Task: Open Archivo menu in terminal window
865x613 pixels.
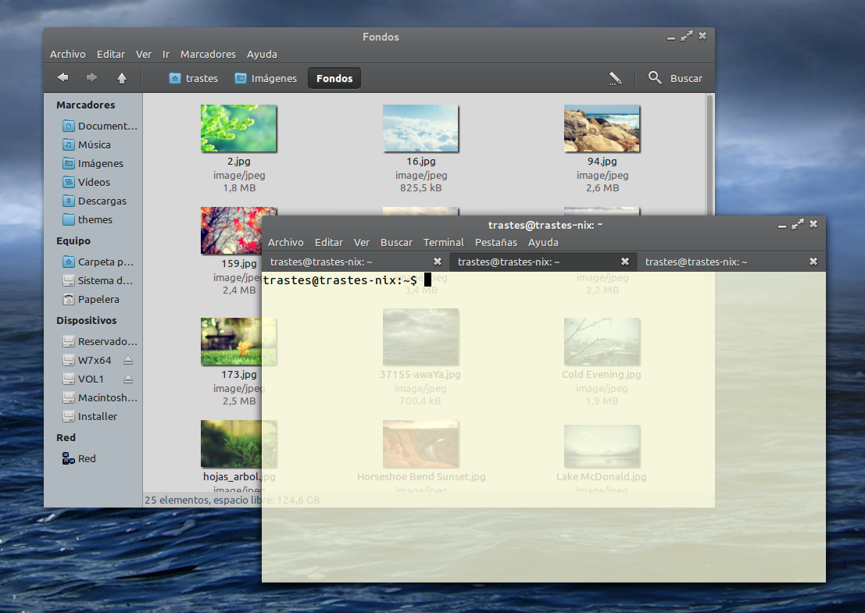Action: tap(286, 242)
